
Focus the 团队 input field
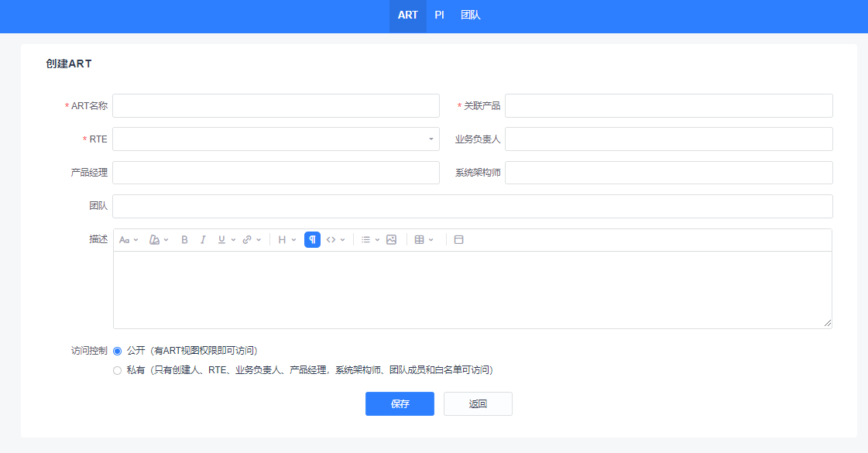pos(473,206)
